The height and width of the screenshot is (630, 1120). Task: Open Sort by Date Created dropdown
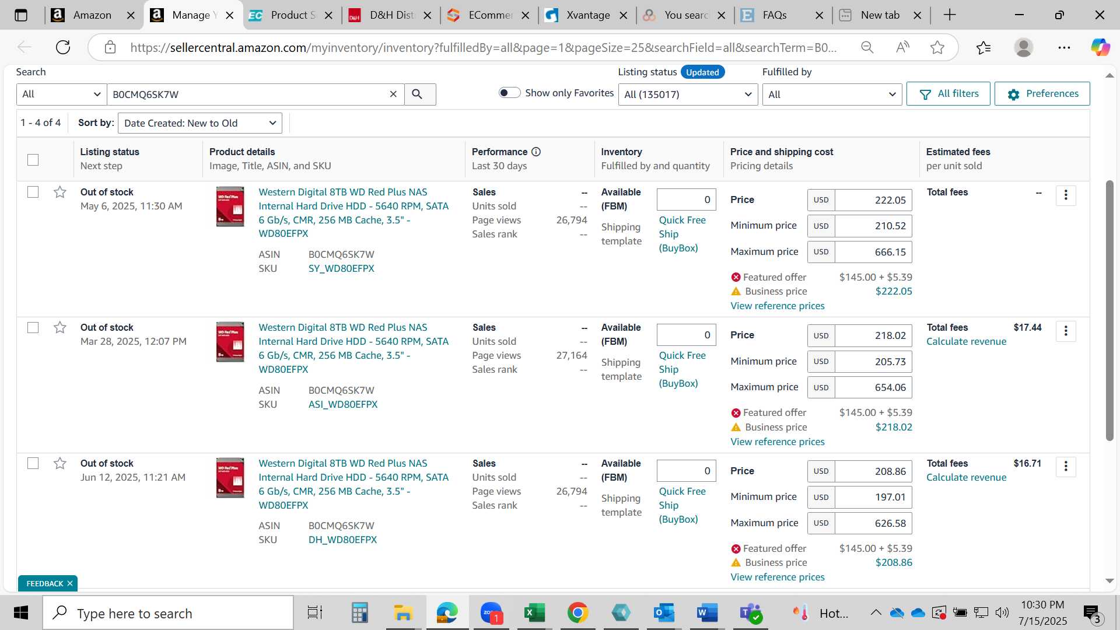click(200, 123)
